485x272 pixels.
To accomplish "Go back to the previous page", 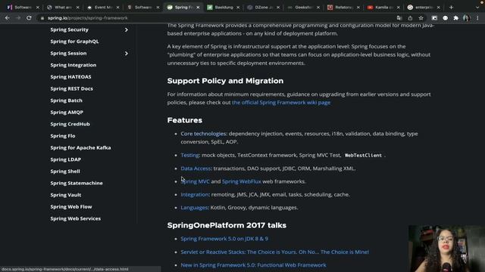I will coord(7,18).
